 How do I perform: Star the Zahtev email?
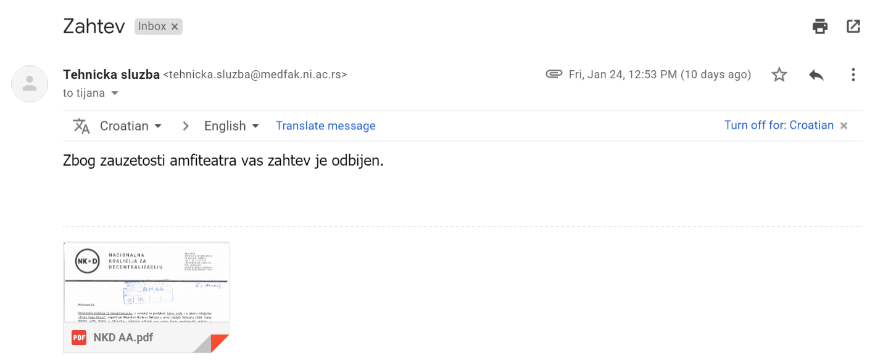tap(779, 74)
